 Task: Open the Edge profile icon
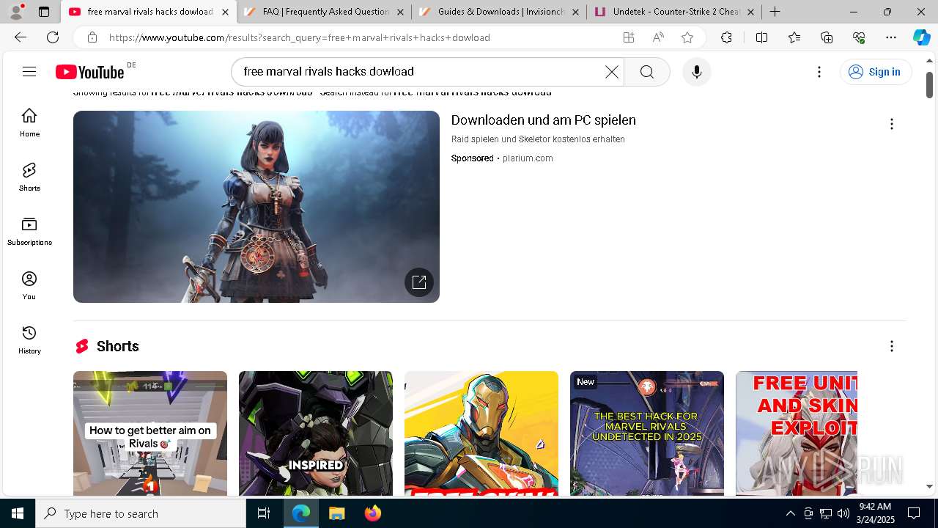16,12
